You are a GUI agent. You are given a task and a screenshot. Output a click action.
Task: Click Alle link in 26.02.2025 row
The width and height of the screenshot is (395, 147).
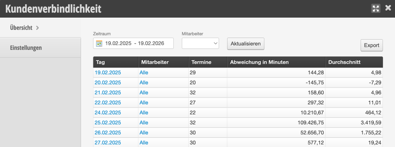click(x=144, y=132)
